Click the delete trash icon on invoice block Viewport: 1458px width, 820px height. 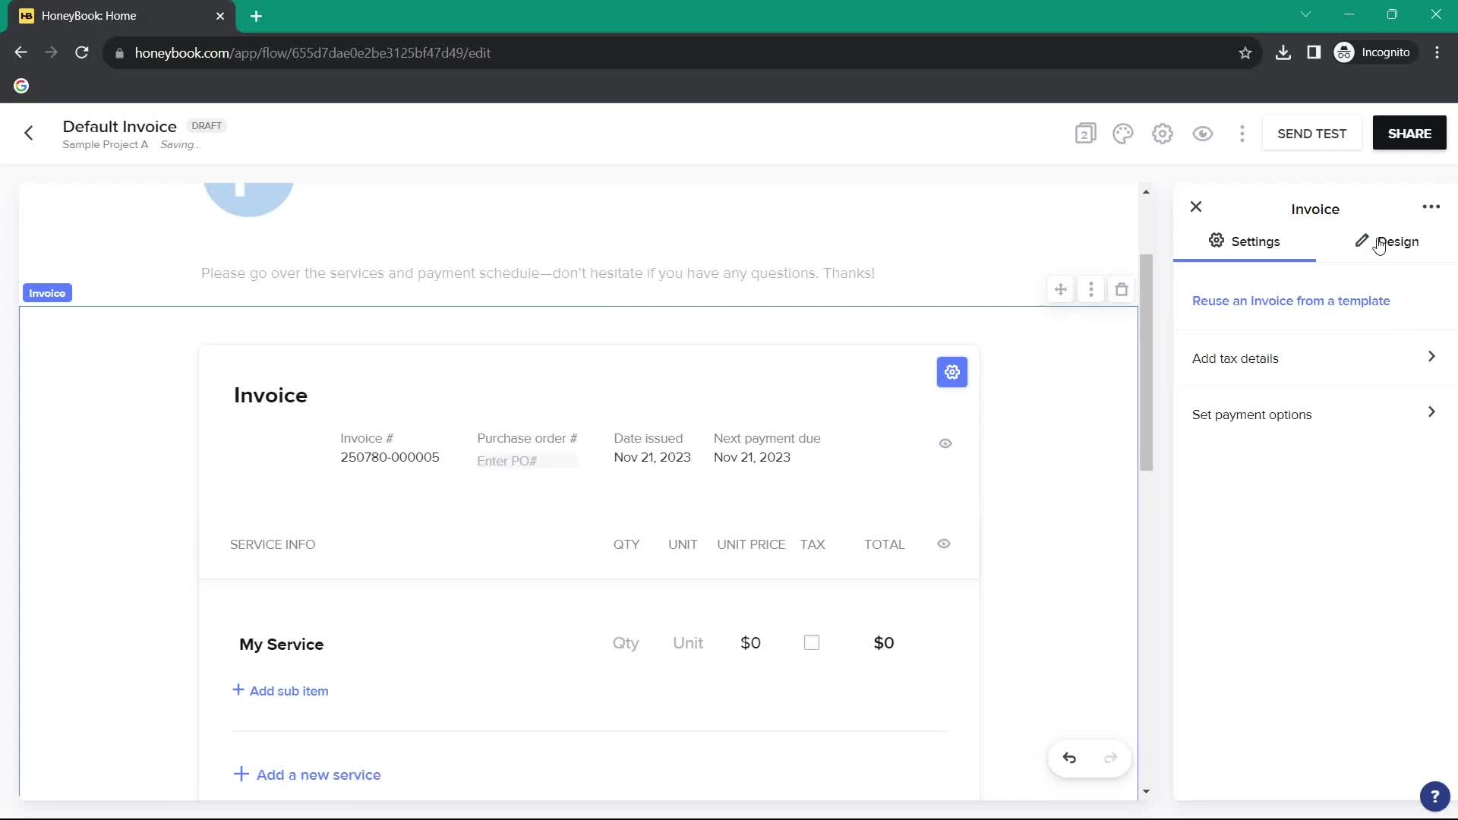(x=1122, y=289)
